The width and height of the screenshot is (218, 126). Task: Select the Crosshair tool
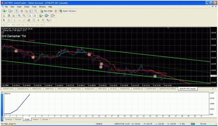pos(9,20)
